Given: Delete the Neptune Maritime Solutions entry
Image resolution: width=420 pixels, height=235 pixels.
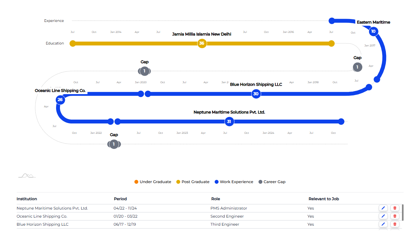Looking at the screenshot, I should pos(395,208).
